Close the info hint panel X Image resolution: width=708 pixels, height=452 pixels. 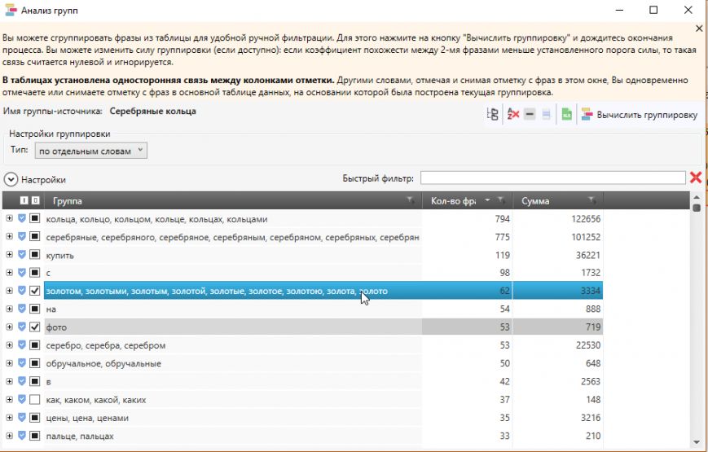(699, 29)
